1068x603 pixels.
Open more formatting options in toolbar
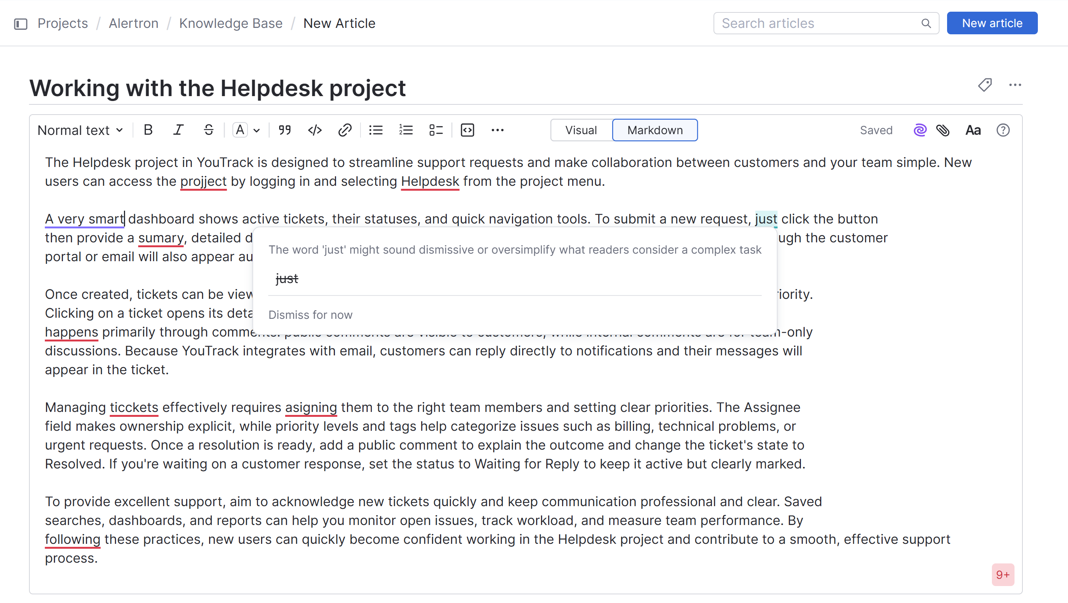(x=498, y=130)
